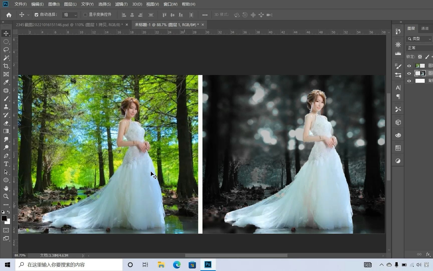Reset default foreground and background colors

[x=3, y=212]
